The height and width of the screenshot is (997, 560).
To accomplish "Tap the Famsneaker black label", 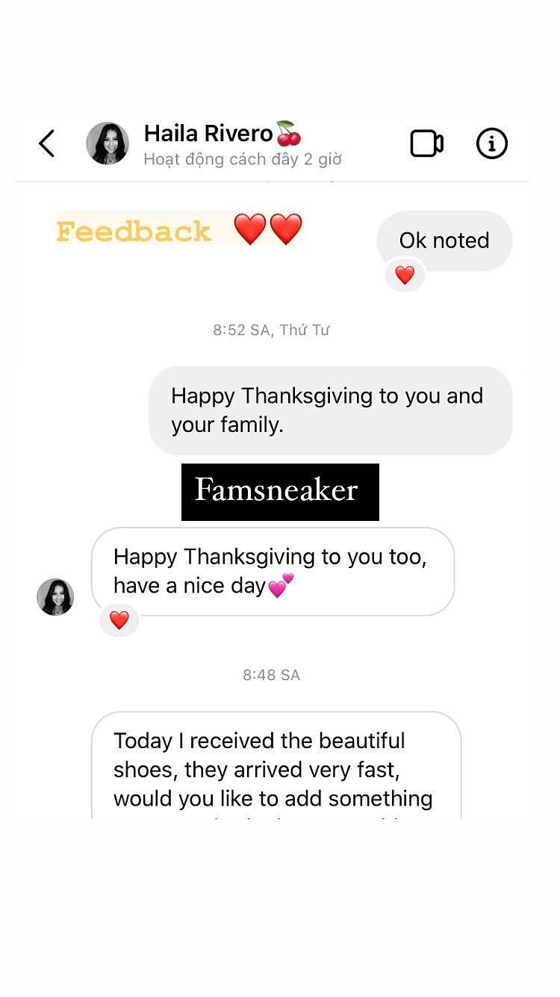I will coord(280,492).
